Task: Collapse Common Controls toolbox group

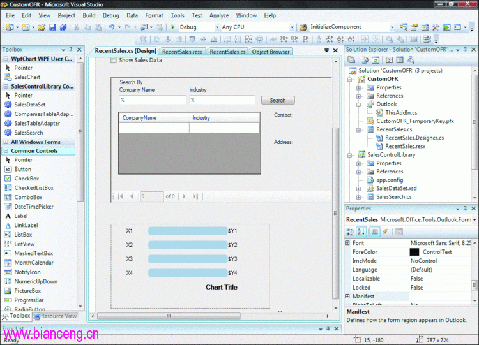Action: click(x=6, y=151)
